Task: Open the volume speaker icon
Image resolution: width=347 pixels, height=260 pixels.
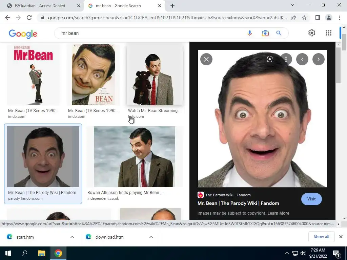Action: 303,253
